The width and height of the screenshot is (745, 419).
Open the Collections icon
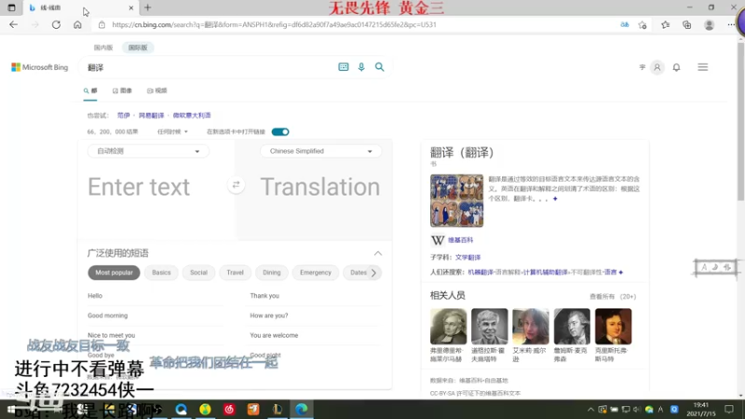pyautogui.click(x=687, y=25)
